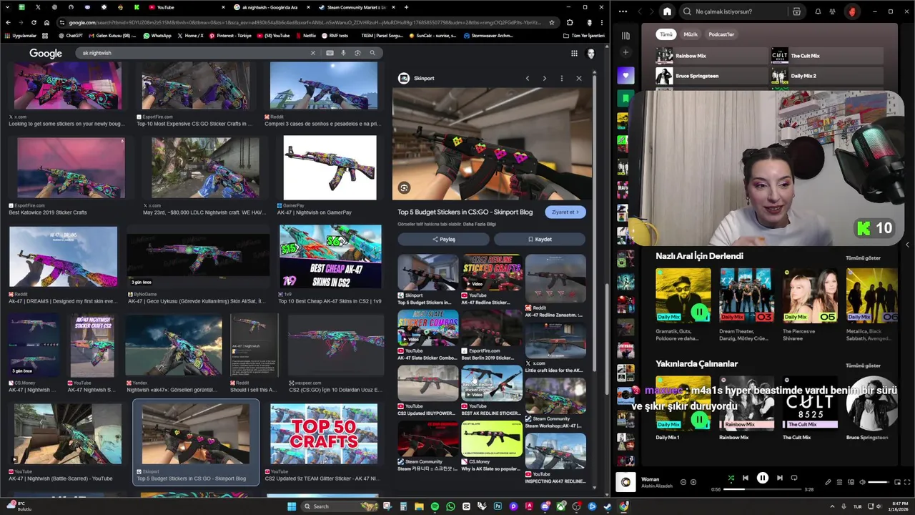Open Spotify library sidebar icon
This screenshot has height=515, width=915.
pos(625,35)
